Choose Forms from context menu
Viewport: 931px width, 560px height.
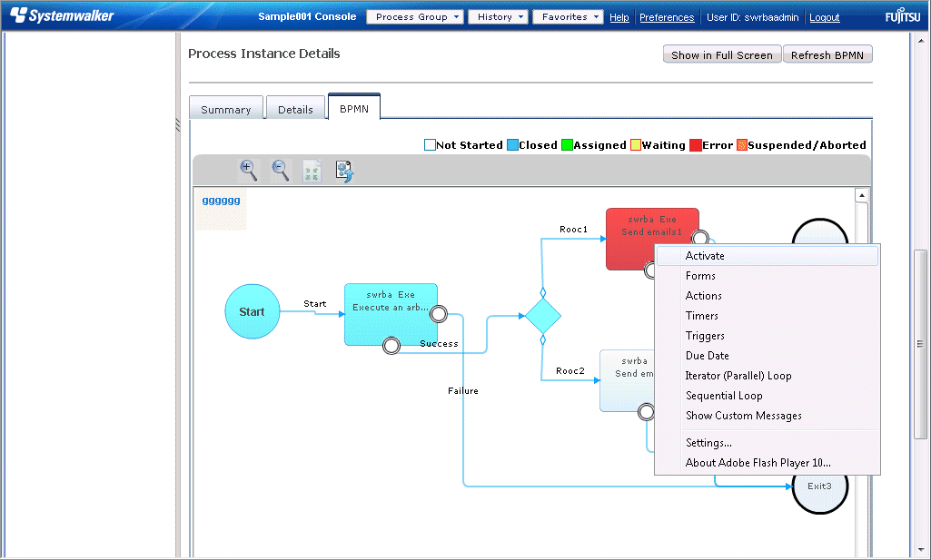click(x=768, y=276)
